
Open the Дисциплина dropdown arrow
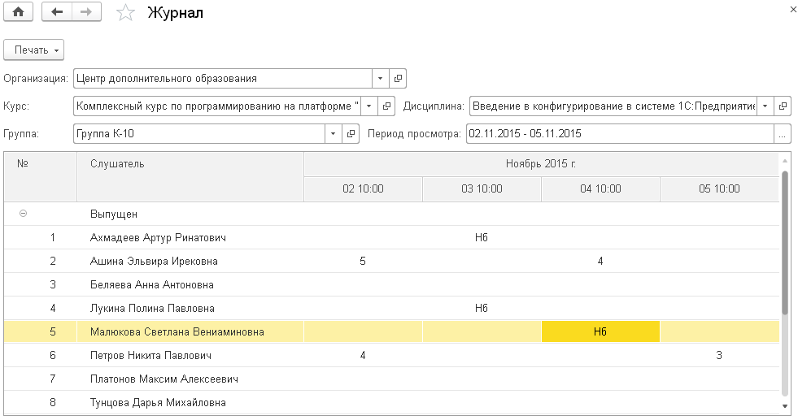click(765, 106)
